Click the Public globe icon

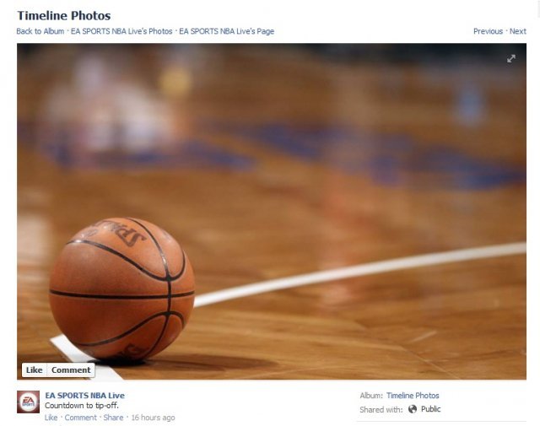pos(413,409)
